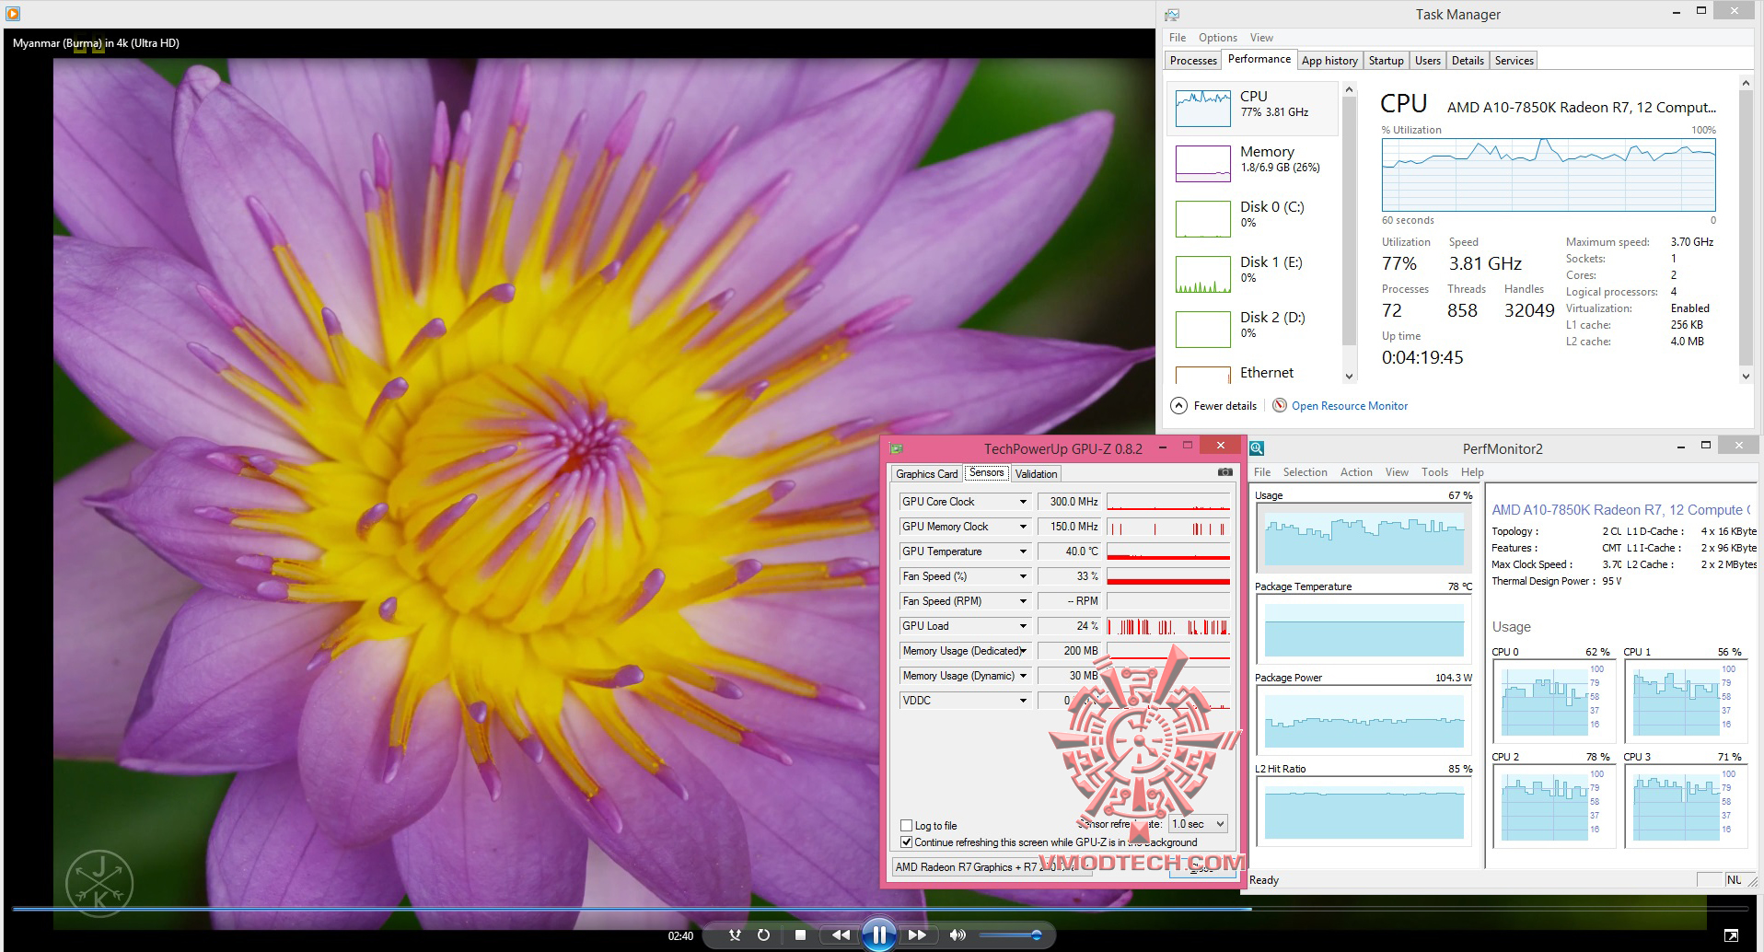Viewport: 1764px width, 952px height.
Task: Click the Task Manager title bar icon
Action: point(1172,15)
